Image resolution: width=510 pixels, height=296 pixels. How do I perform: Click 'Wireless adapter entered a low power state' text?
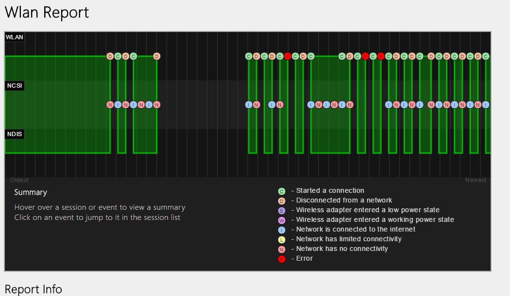(x=368, y=210)
